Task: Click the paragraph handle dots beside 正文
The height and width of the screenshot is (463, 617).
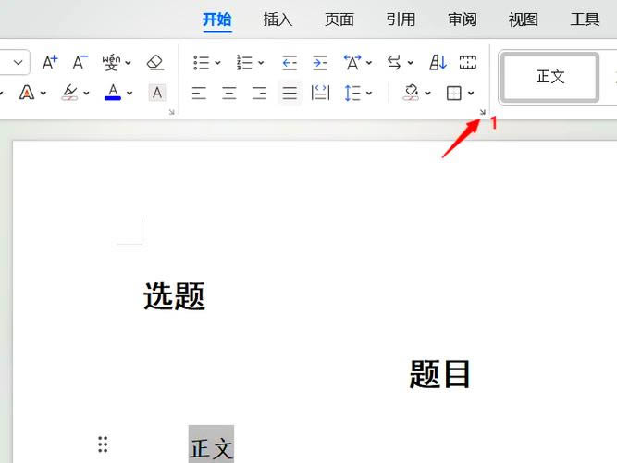Action: (x=103, y=444)
